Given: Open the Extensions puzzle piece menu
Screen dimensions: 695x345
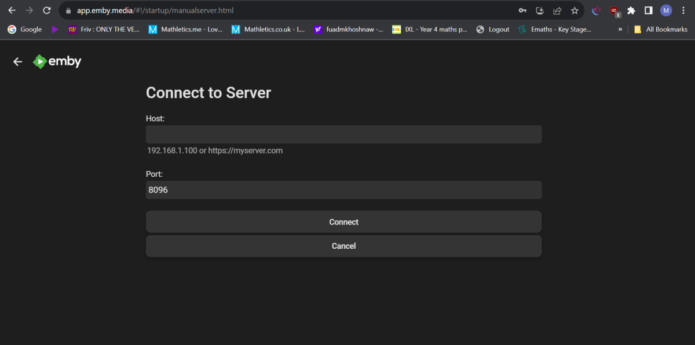Looking at the screenshot, I should [631, 10].
